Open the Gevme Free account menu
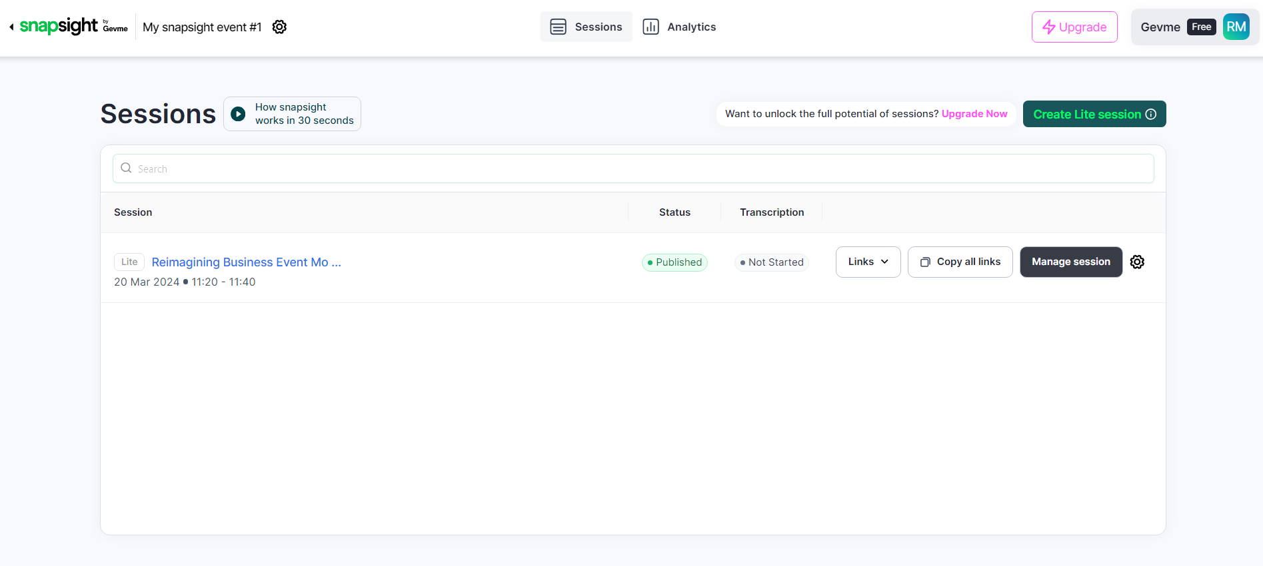 coord(1177,27)
